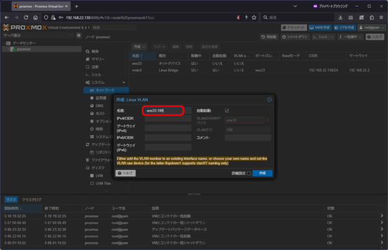The width and height of the screenshot is (388, 250).
Task: Sort tasks by start time column header
Action: 22,209
